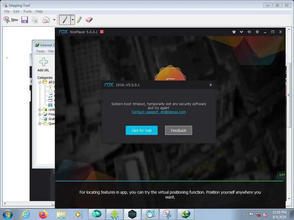The height and width of the screenshot is (220, 294).
Task: Open Snipping Tool Tools menu
Action: pyautogui.click(x=27, y=11)
